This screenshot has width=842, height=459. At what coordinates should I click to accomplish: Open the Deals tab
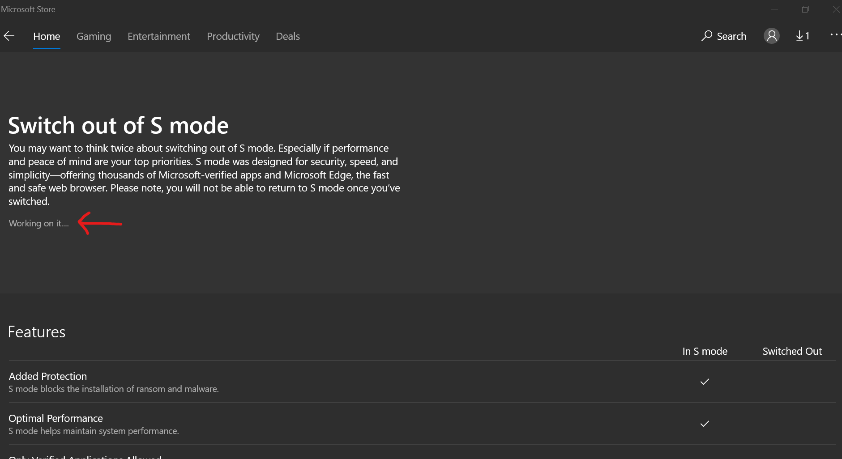tap(288, 36)
